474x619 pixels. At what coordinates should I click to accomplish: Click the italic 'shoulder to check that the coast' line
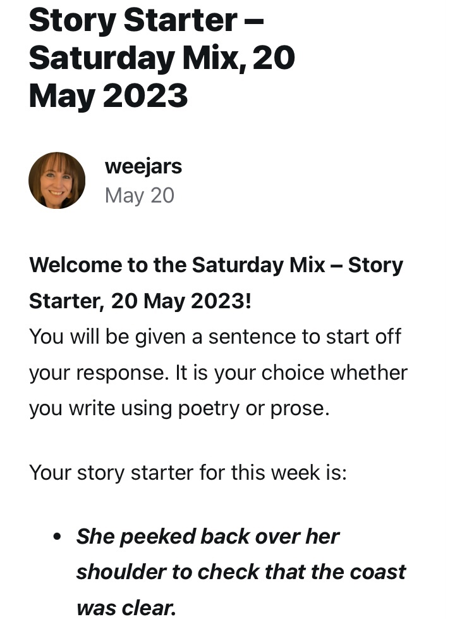tap(241, 572)
